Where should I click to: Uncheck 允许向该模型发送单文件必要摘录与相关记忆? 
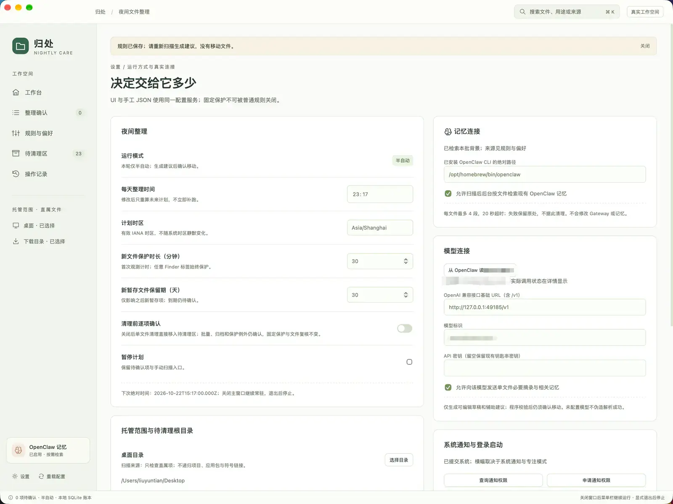(x=448, y=388)
